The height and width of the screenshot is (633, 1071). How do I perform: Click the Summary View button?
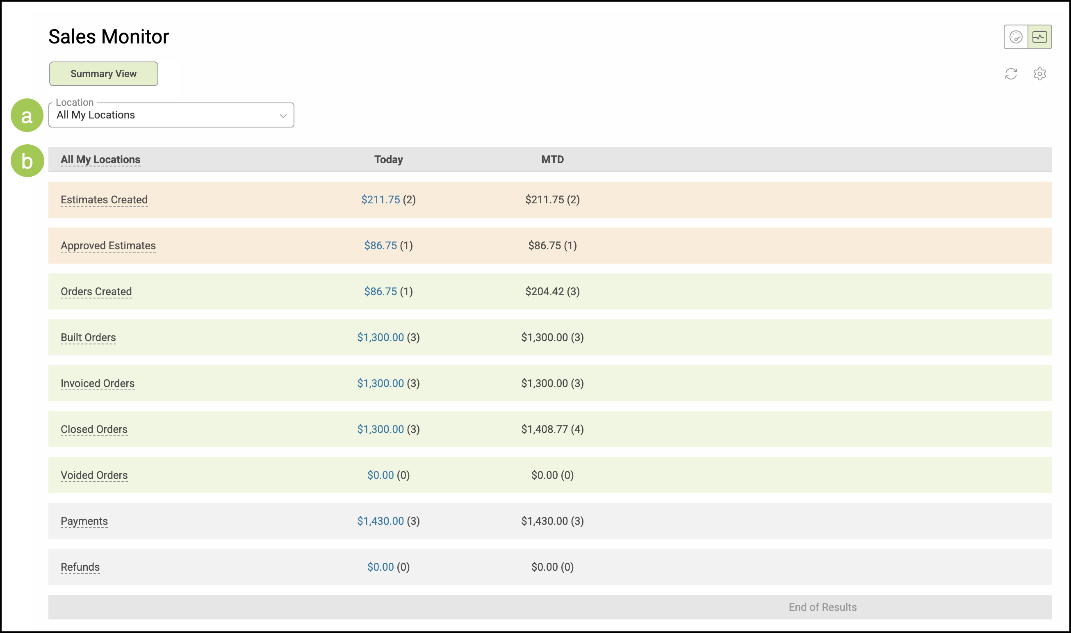pyautogui.click(x=104, y=74)
